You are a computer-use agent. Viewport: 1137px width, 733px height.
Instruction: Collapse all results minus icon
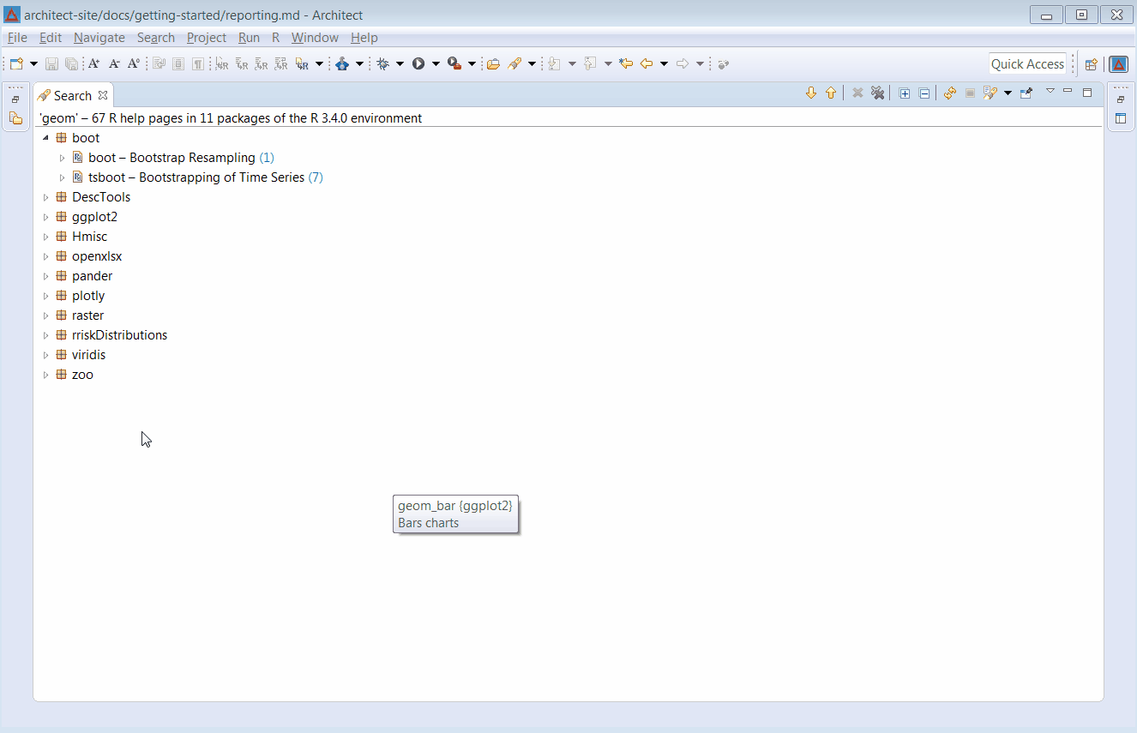924,93
